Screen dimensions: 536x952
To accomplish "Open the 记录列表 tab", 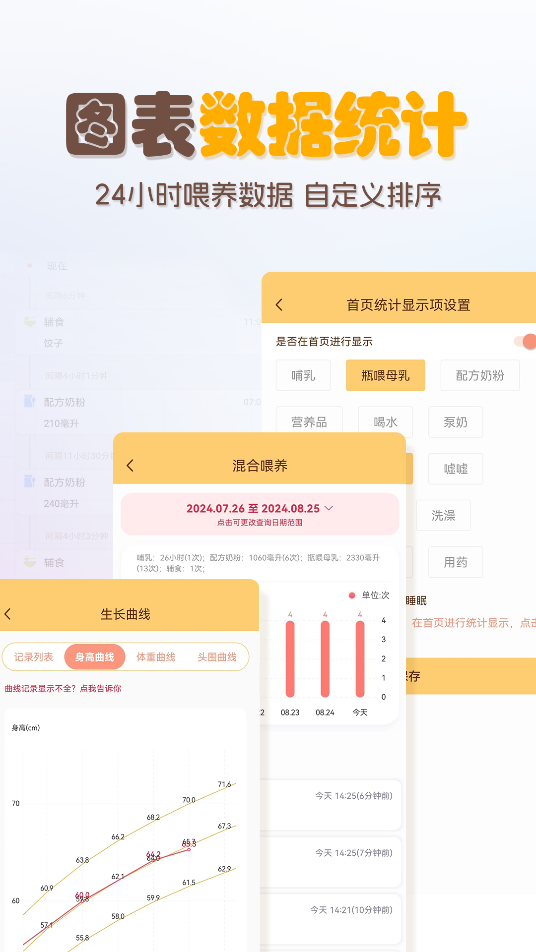I will coord(34,657).
